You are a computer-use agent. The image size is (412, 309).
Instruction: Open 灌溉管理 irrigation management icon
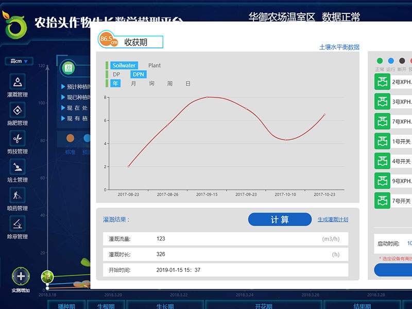coord(18,82)
